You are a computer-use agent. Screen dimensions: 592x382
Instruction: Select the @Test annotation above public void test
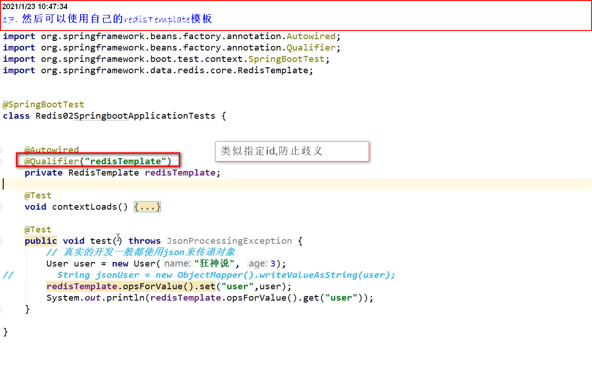38,230
